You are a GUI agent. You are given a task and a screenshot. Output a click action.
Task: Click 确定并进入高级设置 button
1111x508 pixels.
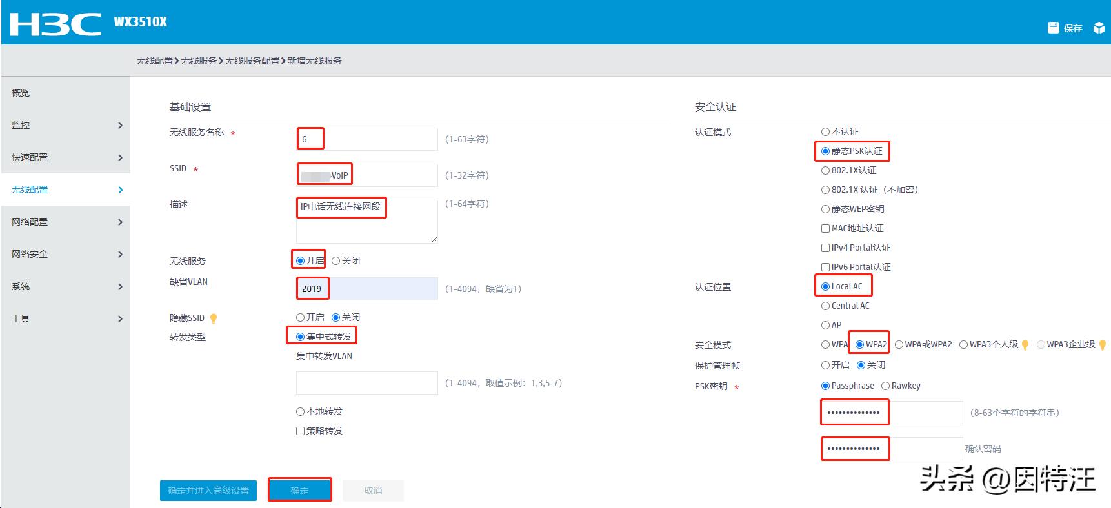point(208,491)
